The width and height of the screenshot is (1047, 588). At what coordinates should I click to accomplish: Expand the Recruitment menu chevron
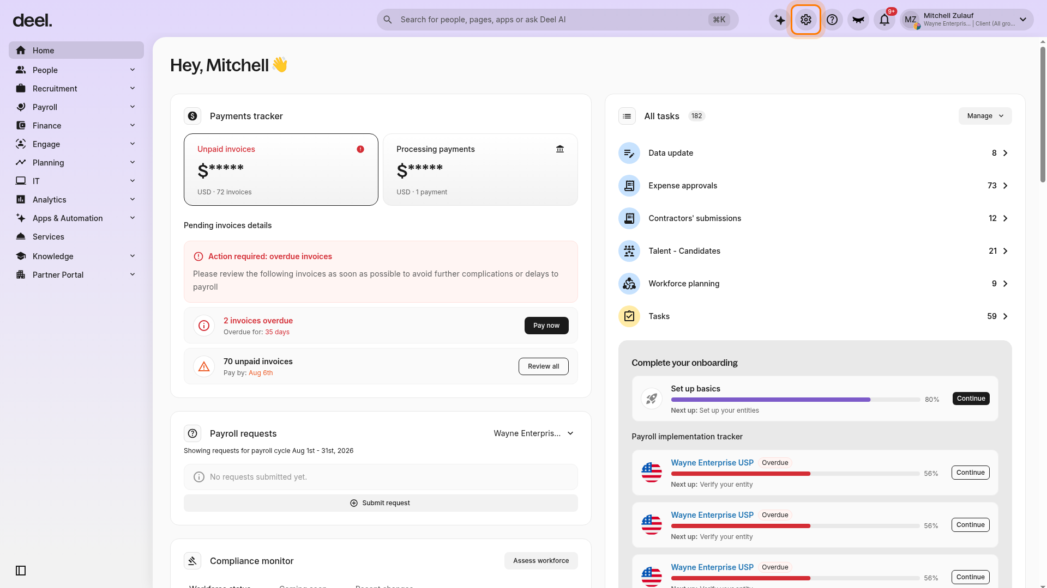click(x=133, y=88)
